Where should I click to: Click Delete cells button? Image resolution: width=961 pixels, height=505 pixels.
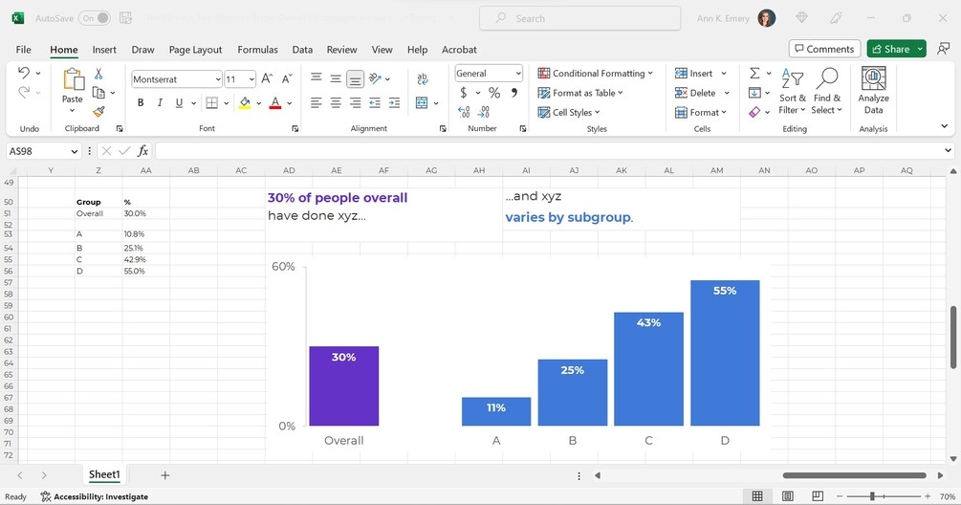[x=695, y=93]
